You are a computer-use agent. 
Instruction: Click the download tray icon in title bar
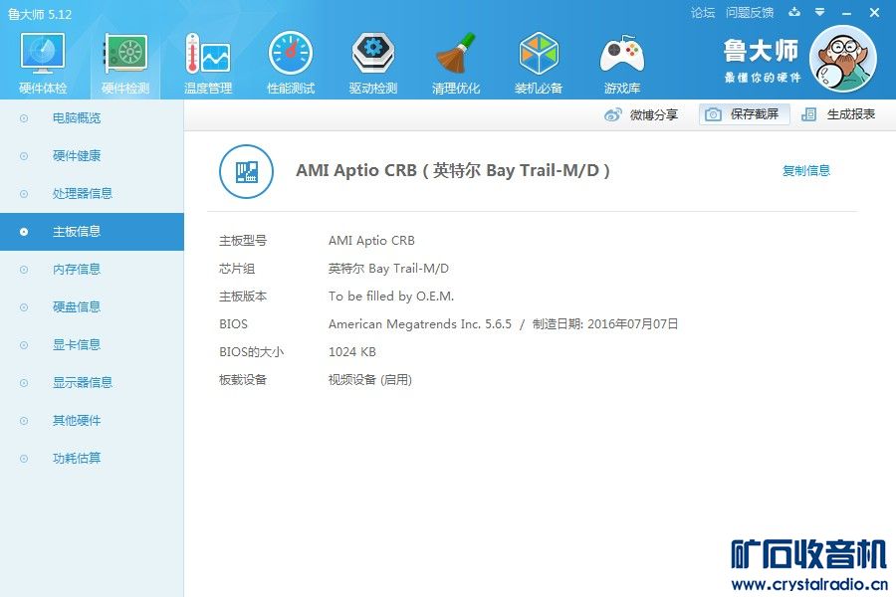[794, 12]
